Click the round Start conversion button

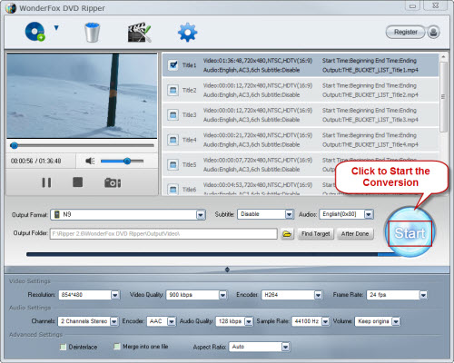click(410, 232)
